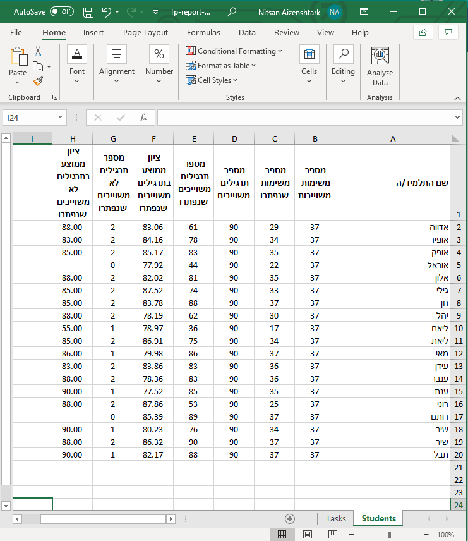Click the zoom slider in status bar
Screen dimensions: 468x541
[x=390, y=535]
